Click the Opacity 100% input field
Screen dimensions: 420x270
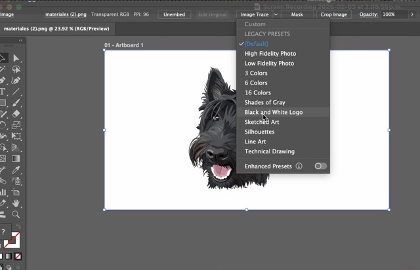coord(394,14)
